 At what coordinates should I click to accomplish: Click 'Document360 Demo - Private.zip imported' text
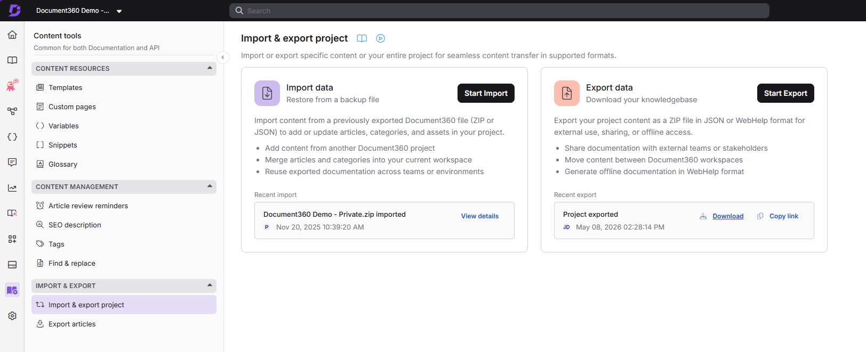334,215
